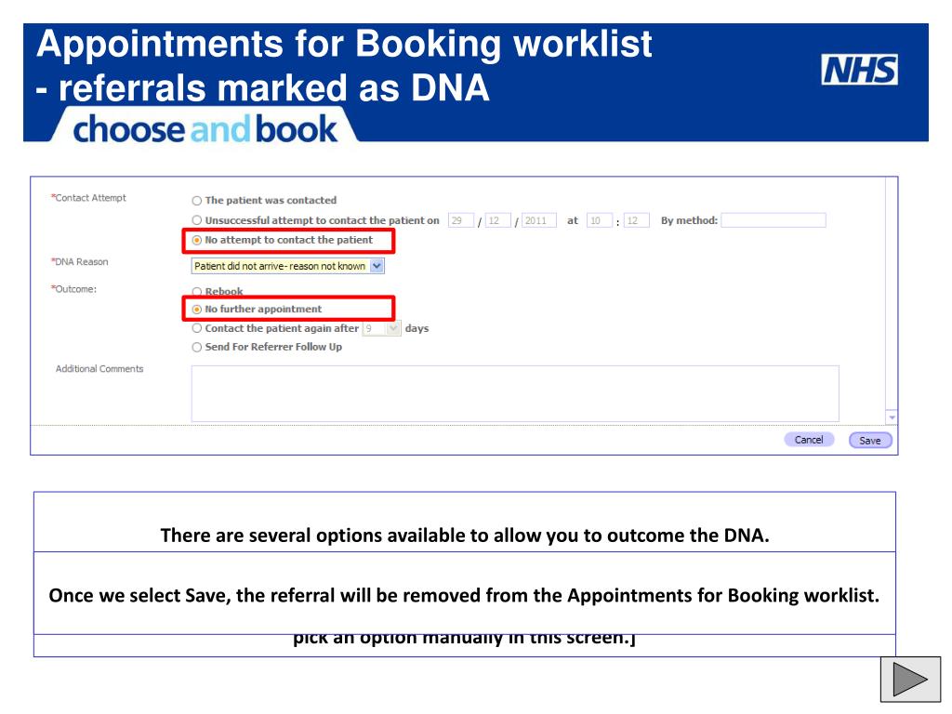Click the NHS logo
Image resolution: width=952 pixels, height=714 pixels.
[859, 69]
